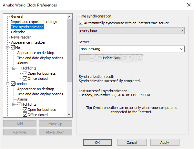The image size is (194, 149).
Task: Click the Update Now button
Action: (x=111, y=58)
